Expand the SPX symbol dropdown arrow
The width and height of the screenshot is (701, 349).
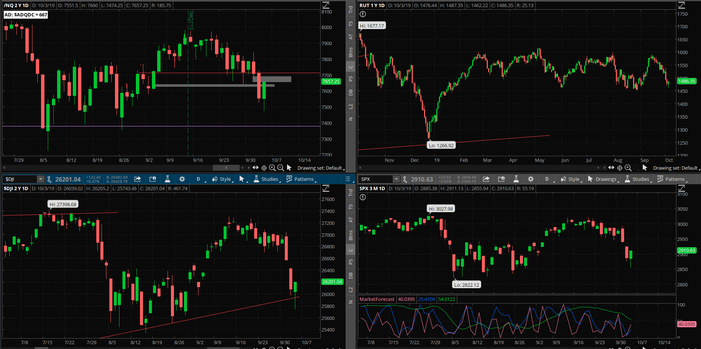(x=396, y=179)
